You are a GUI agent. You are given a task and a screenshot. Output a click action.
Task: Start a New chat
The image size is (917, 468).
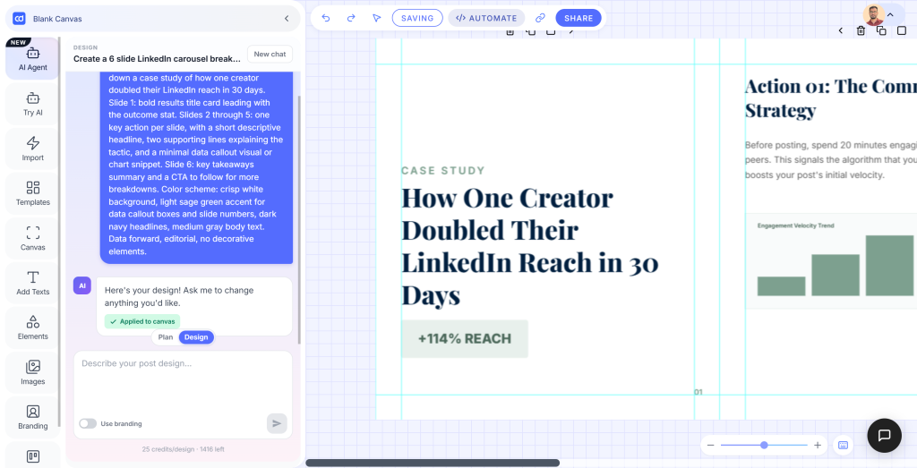270,54
